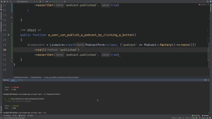Click breadcrumb PodcastFormTest
Viewport: 212px width, 119px height.
[36, 77]
